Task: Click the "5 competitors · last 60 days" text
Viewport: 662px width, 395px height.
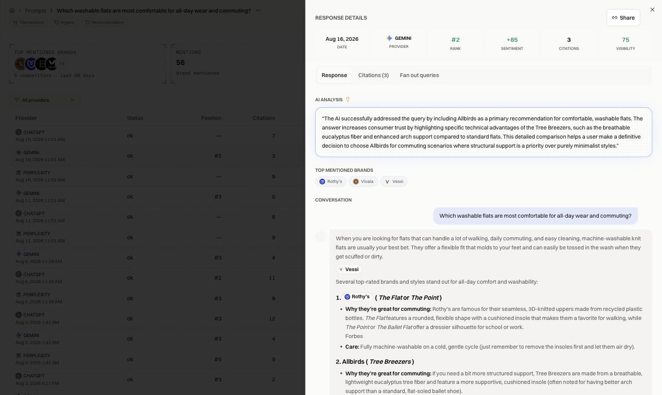Action: point(54,76)
